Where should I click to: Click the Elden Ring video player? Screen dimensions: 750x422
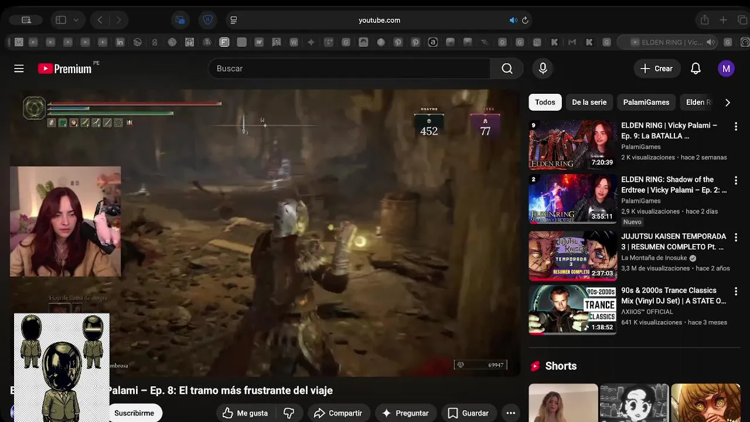(264, 233)
